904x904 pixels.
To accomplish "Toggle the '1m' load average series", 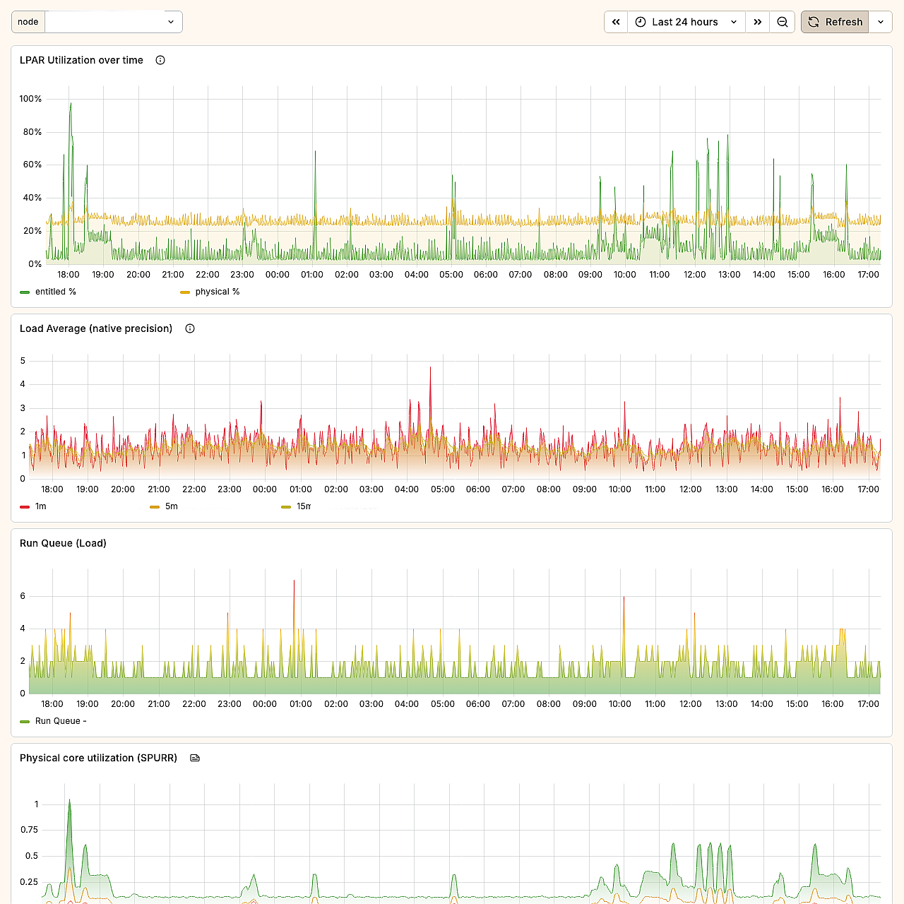I will click(40, 506).
